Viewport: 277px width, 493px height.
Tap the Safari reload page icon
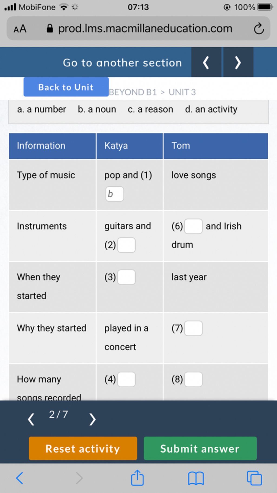pyautogui.click(x=259, y=28)
